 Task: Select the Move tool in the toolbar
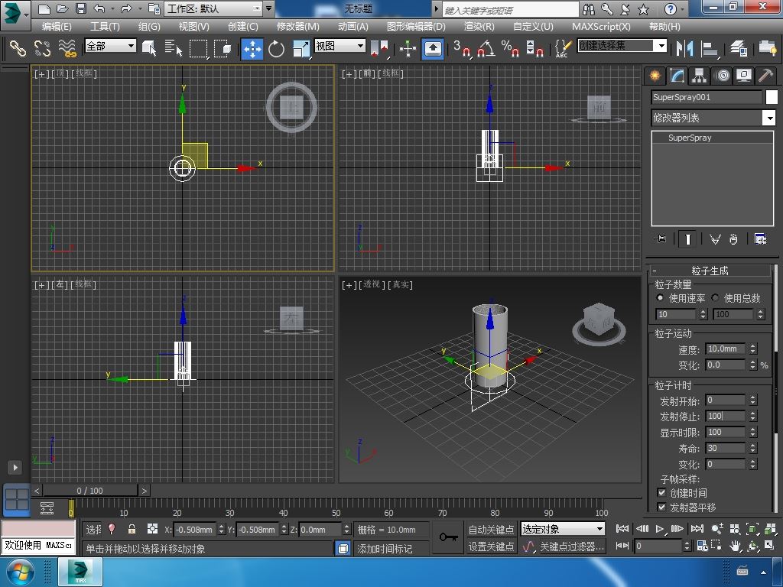coord(252,48)
